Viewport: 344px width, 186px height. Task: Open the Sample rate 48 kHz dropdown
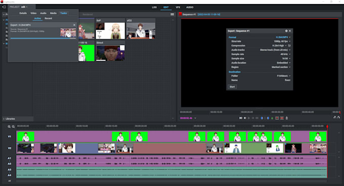pos(285,54)
